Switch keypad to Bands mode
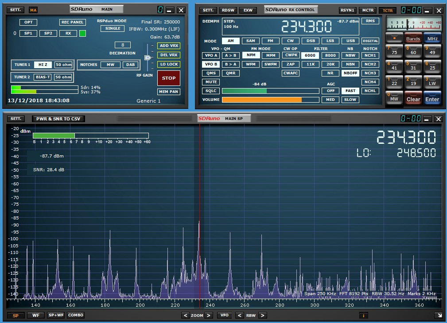 click(x=413, y=38)
